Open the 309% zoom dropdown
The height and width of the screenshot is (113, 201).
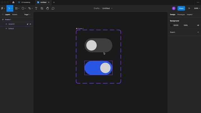[x=197, y=8]
